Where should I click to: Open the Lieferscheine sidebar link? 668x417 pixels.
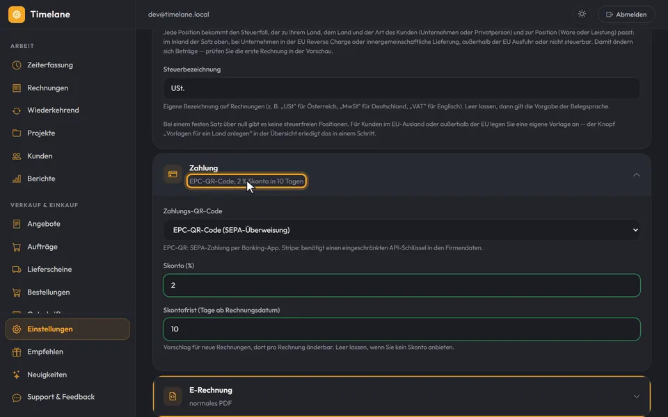[x=67, y=270]
